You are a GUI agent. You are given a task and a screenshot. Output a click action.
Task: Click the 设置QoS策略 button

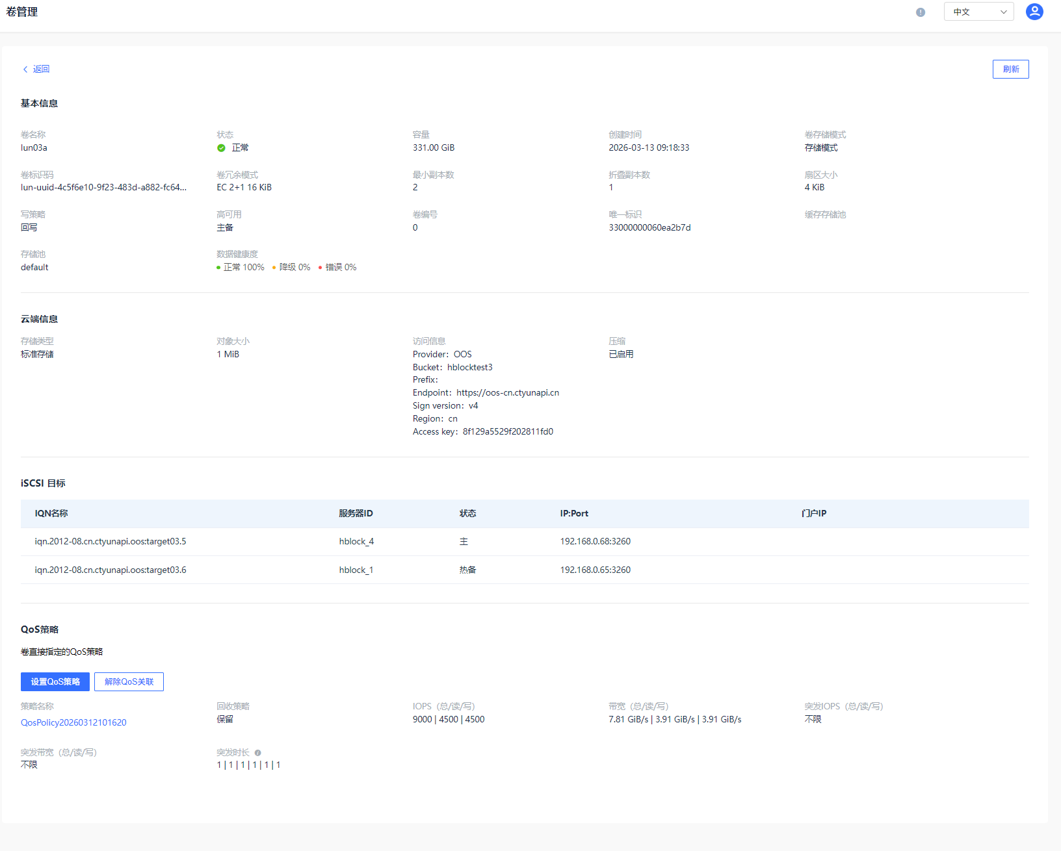pyautogui.click(x=55, y=681)
